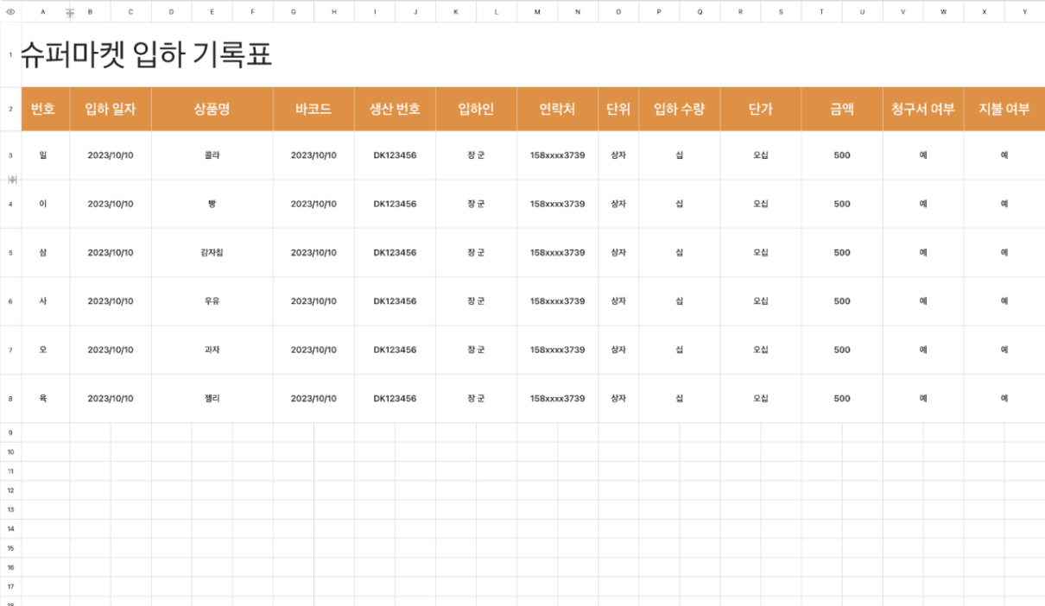Image resolution: width=1045 pixels, height=606 pixels.
Task: Click 158xxxx3739 in the 과자 row
Action: [x=557, y=350]
